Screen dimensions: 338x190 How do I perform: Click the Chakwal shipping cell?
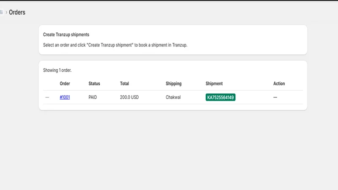click(x=173, y=97)
